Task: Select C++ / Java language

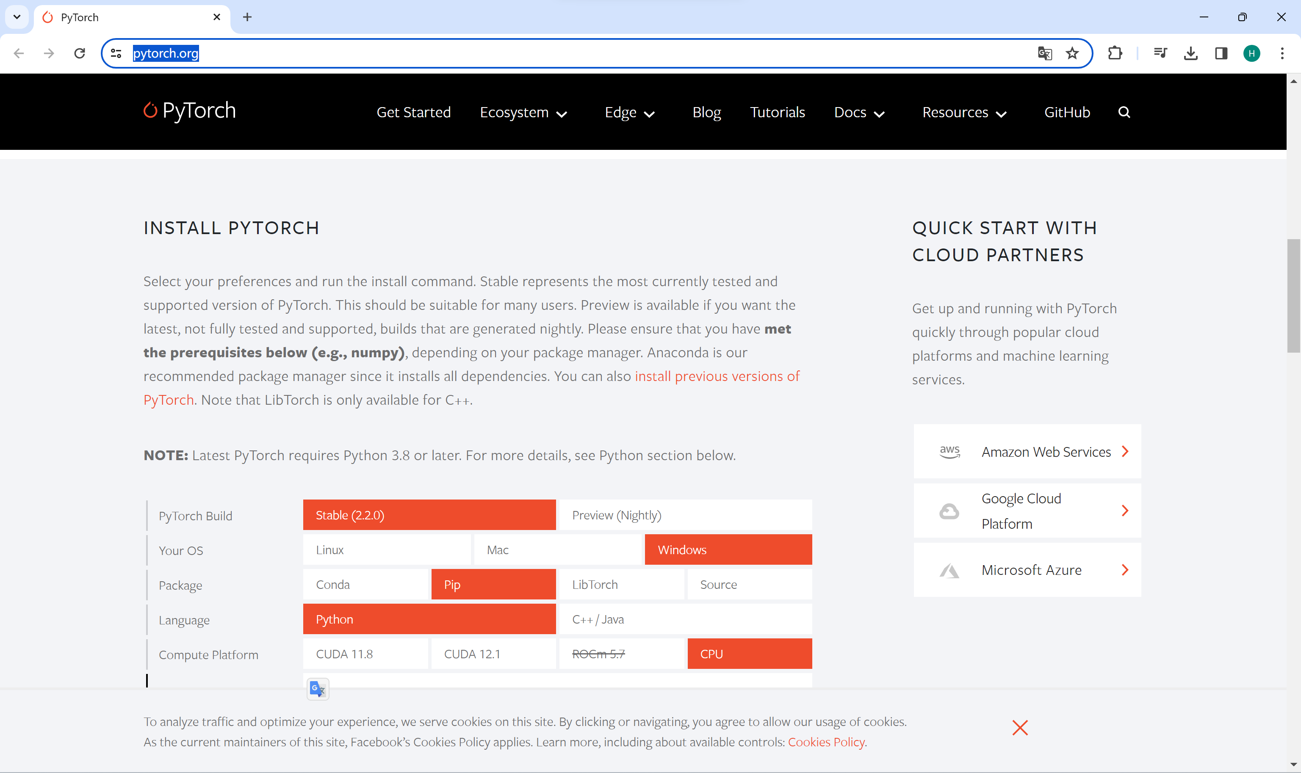Action: (x=685, y=619)
